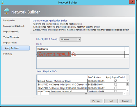Jump to the Summary step
Viewport: 137px width, 107px height.
pos(8,54)
